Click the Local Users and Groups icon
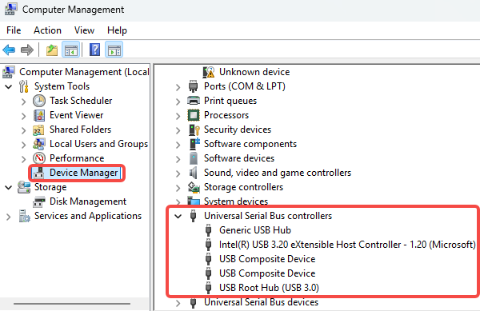Image resolution: width=480 pixels, height=311 pixels. coord(39,144)
